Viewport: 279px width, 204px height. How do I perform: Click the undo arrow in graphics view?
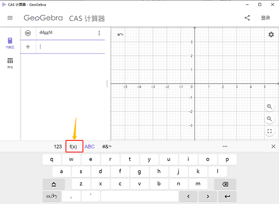[120, 34]
